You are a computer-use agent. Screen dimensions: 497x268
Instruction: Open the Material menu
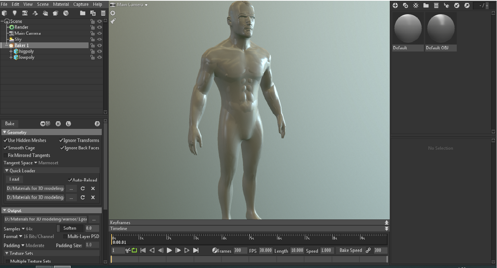pos(61,4)
